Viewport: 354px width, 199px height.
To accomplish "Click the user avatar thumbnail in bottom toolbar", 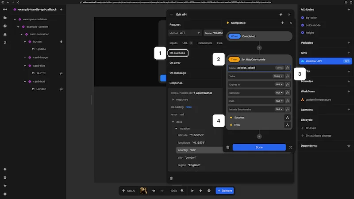I will [143, 191].
